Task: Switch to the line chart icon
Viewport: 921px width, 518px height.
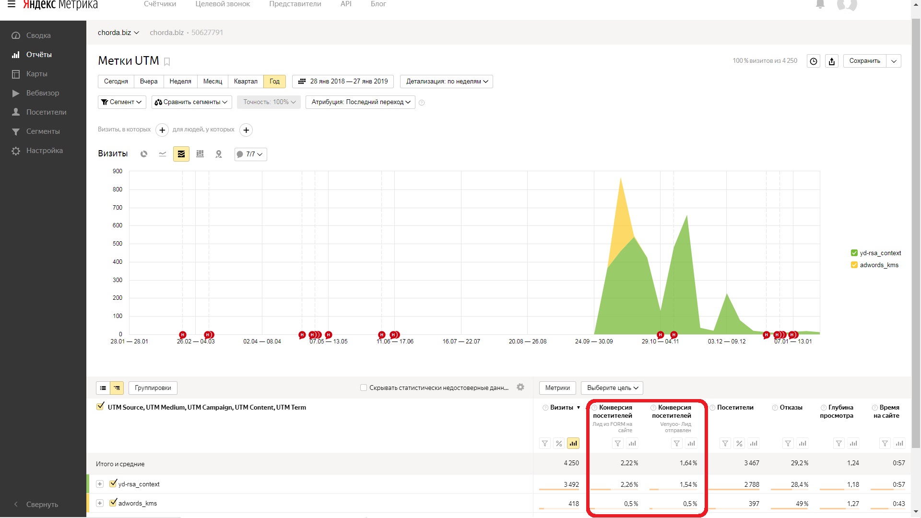Action: coord(163,154)
